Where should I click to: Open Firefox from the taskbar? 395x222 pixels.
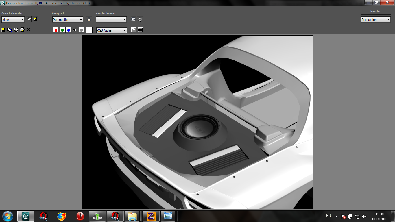[61, 216]
